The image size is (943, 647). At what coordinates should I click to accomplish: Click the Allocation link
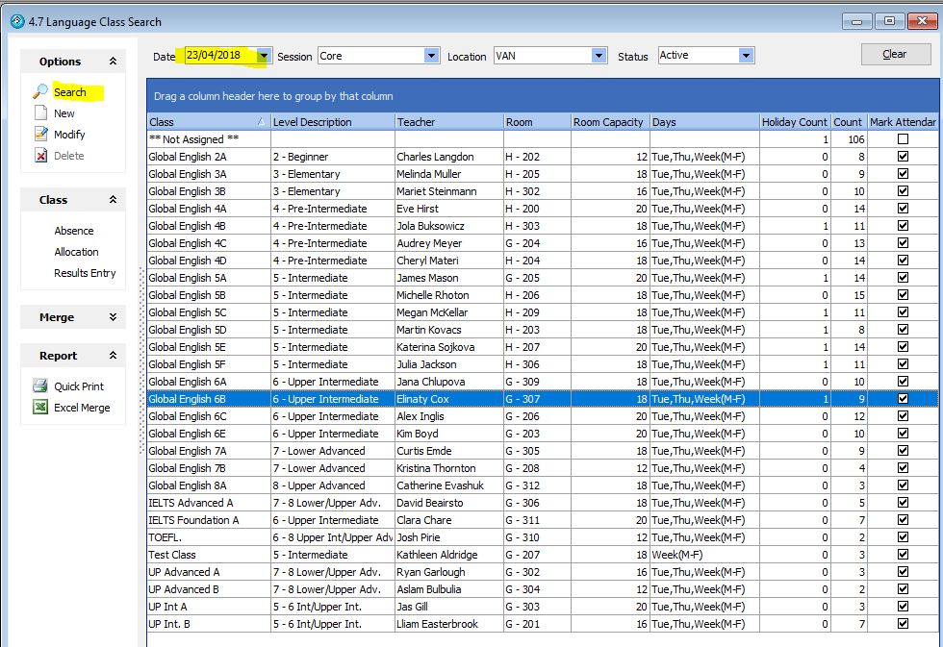coord(76,252)
